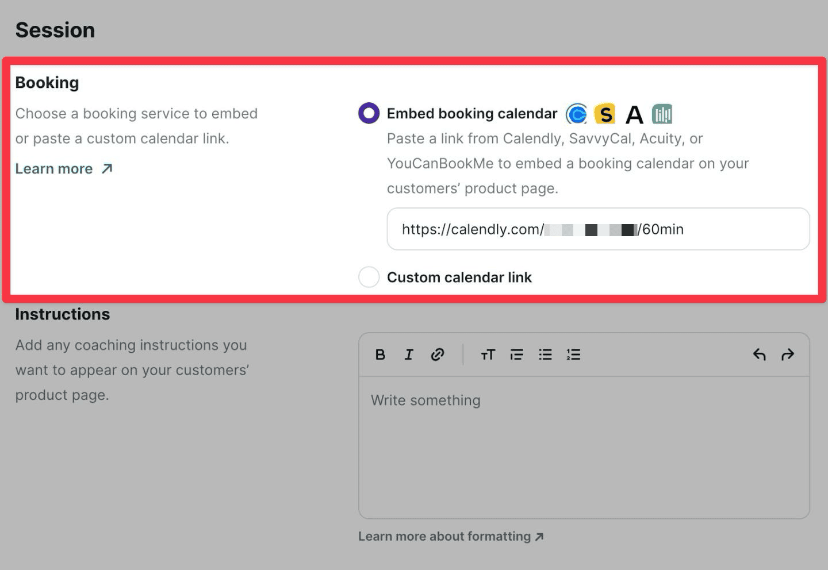Click the Acuity logo icon
This screenshot has height=570, width=828.
click(x=634, y=114)
